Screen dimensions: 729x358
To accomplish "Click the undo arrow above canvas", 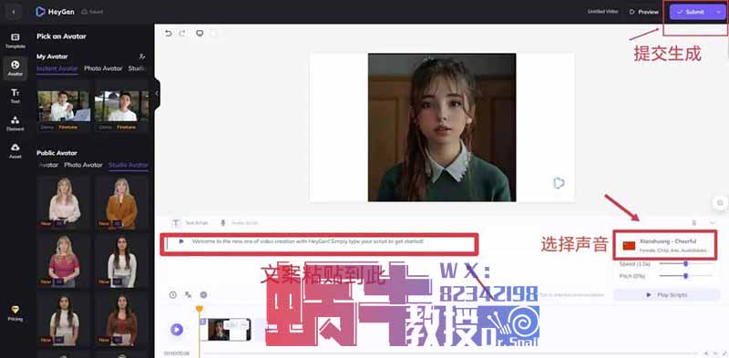I will (x=169, y=34).
